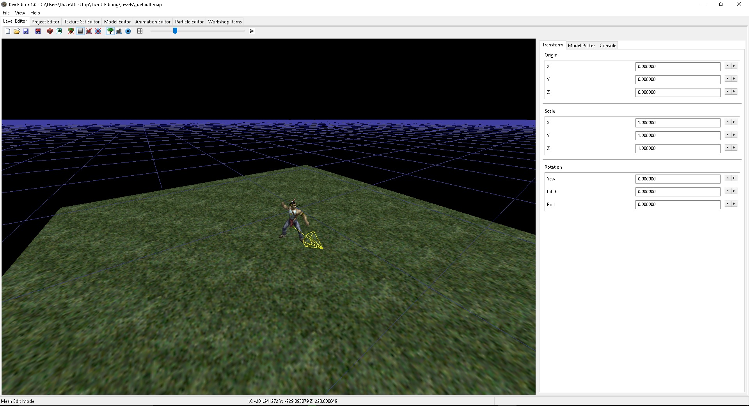Image resolution: width=749 pixels, height=406 pixels.
Task: Click the new map file icon
Action: [8, 31]
